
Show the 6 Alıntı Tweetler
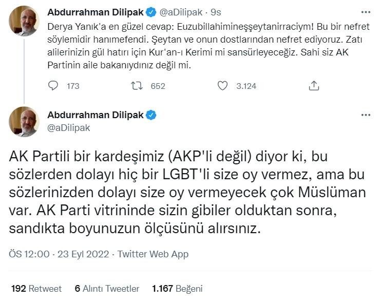point(107,288)
